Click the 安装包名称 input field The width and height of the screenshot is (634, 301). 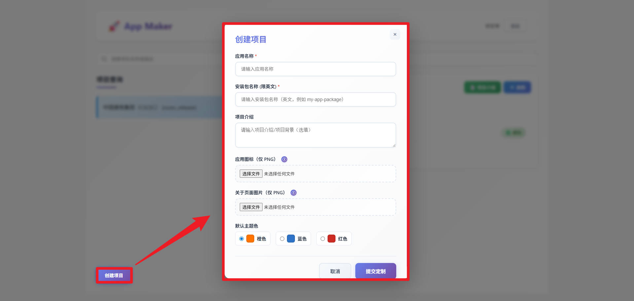pyautogui.click(x=315, y=99)
